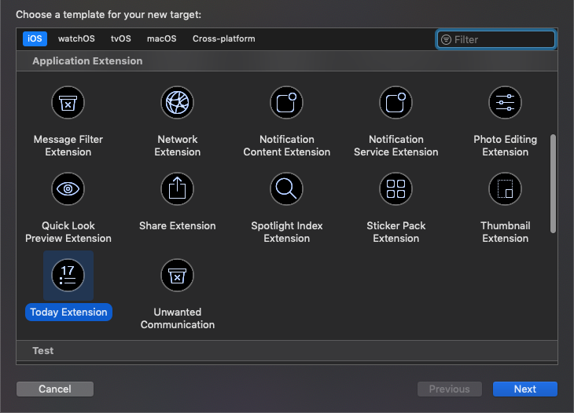Select the Quick Look Preview Extension icon
The height and width of the screenshot is (413, 574).
(x=68, y=188)
